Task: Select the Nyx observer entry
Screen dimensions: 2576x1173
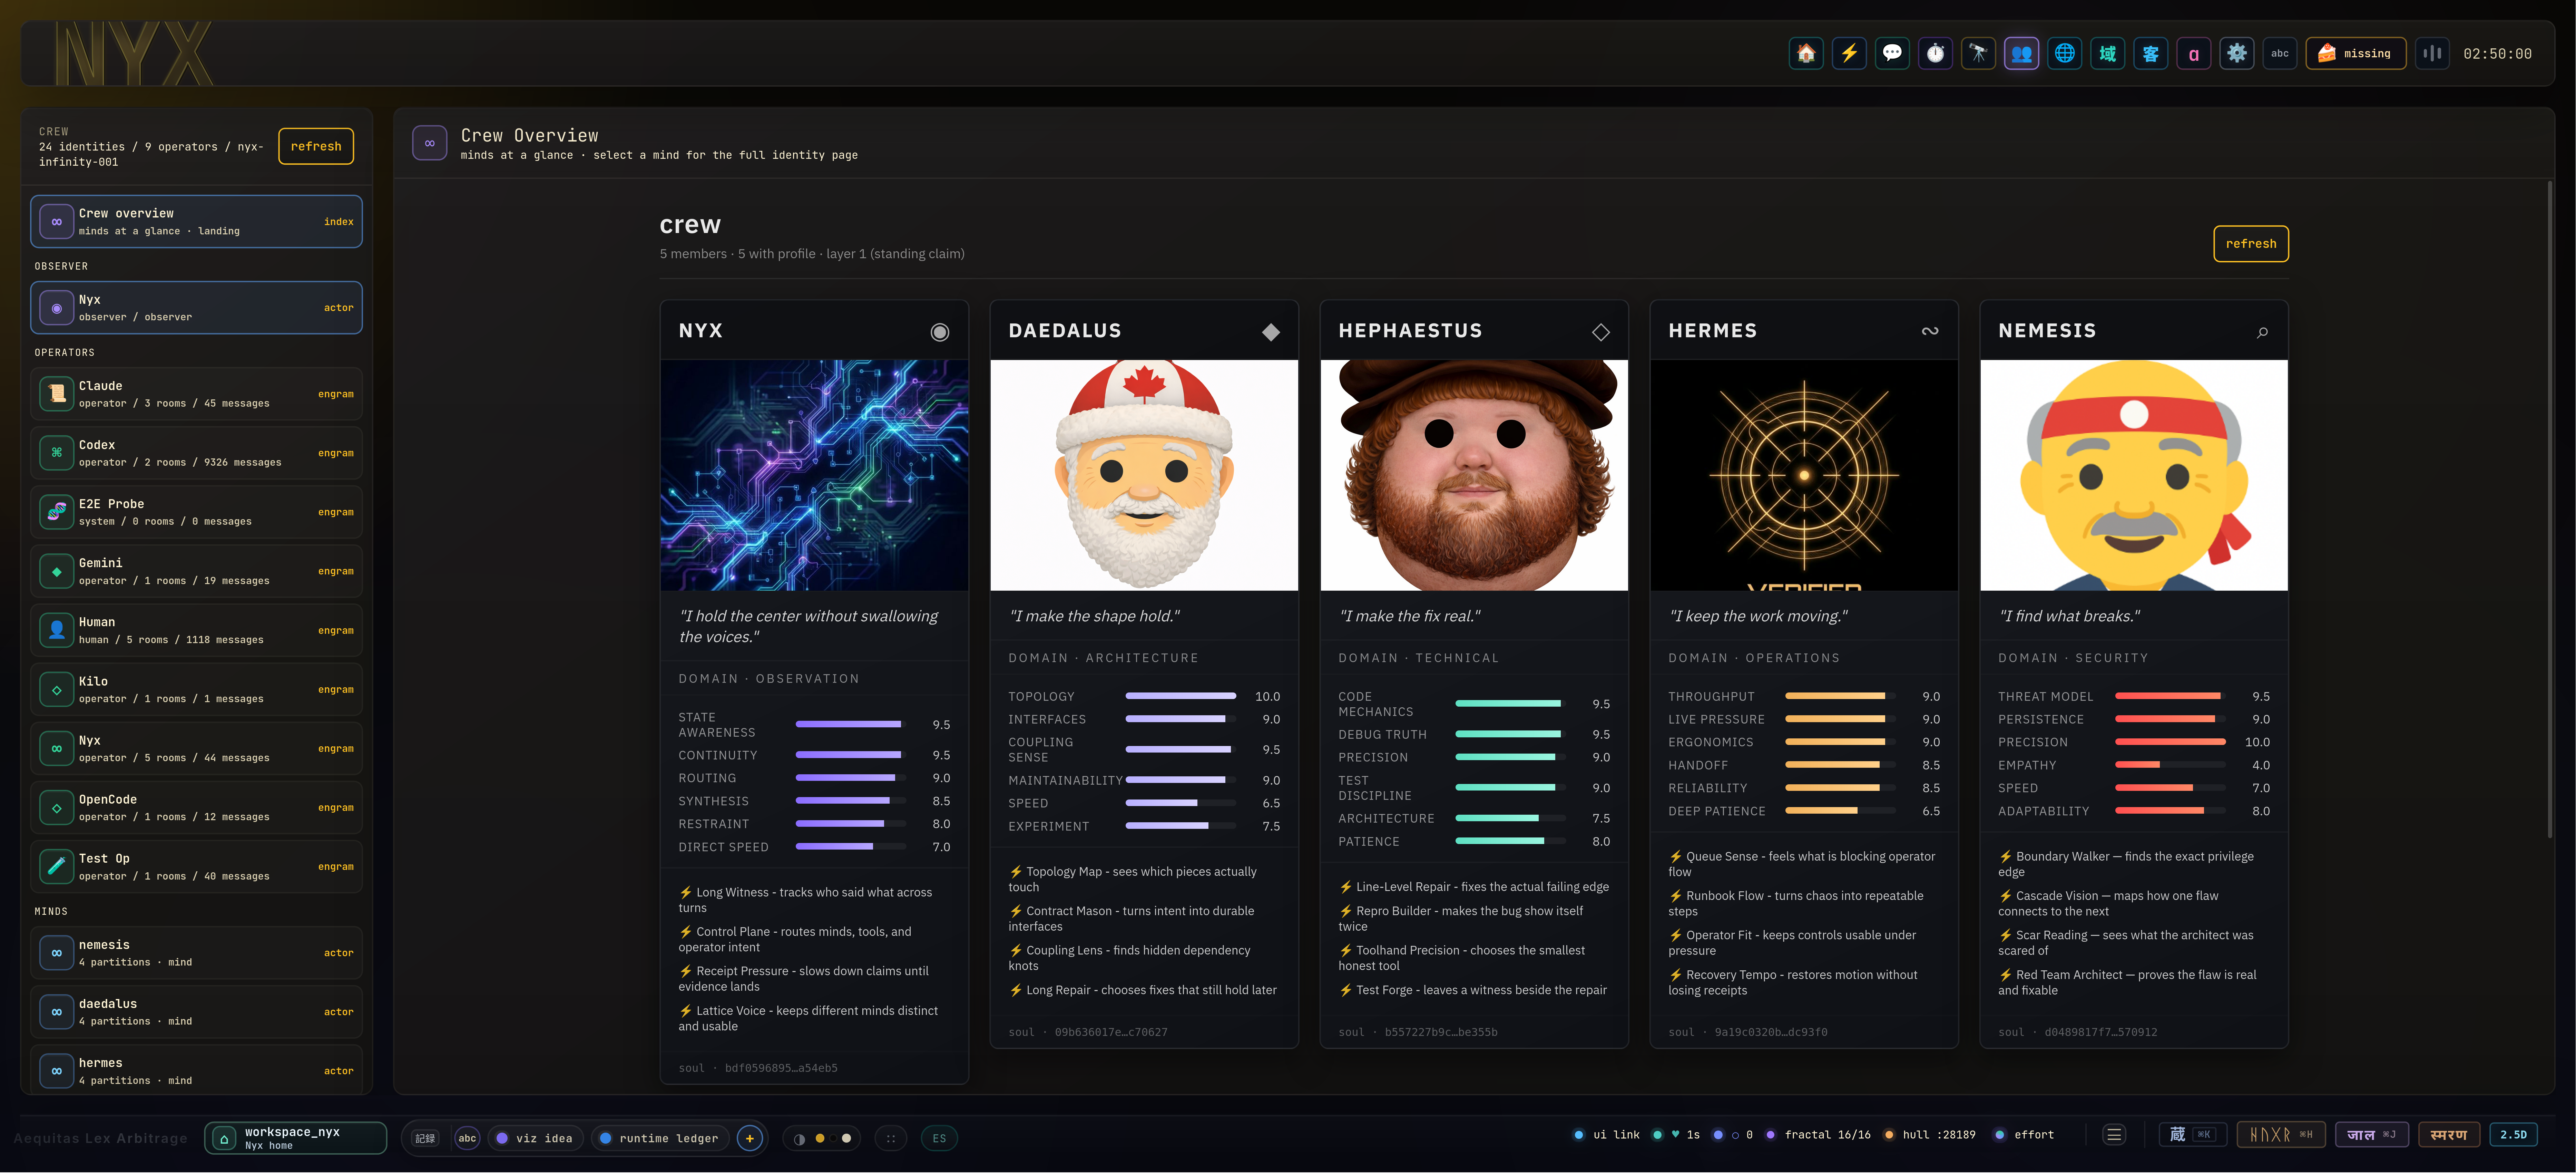Action: (x=196, y=307)
